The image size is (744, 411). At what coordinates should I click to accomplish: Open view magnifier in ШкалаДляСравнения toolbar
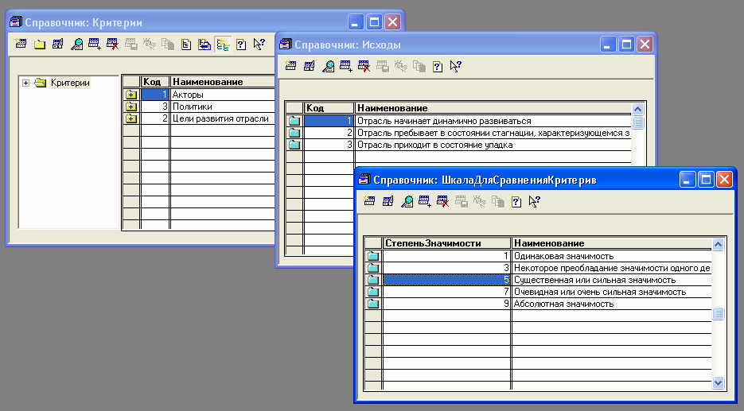(407, 201)
